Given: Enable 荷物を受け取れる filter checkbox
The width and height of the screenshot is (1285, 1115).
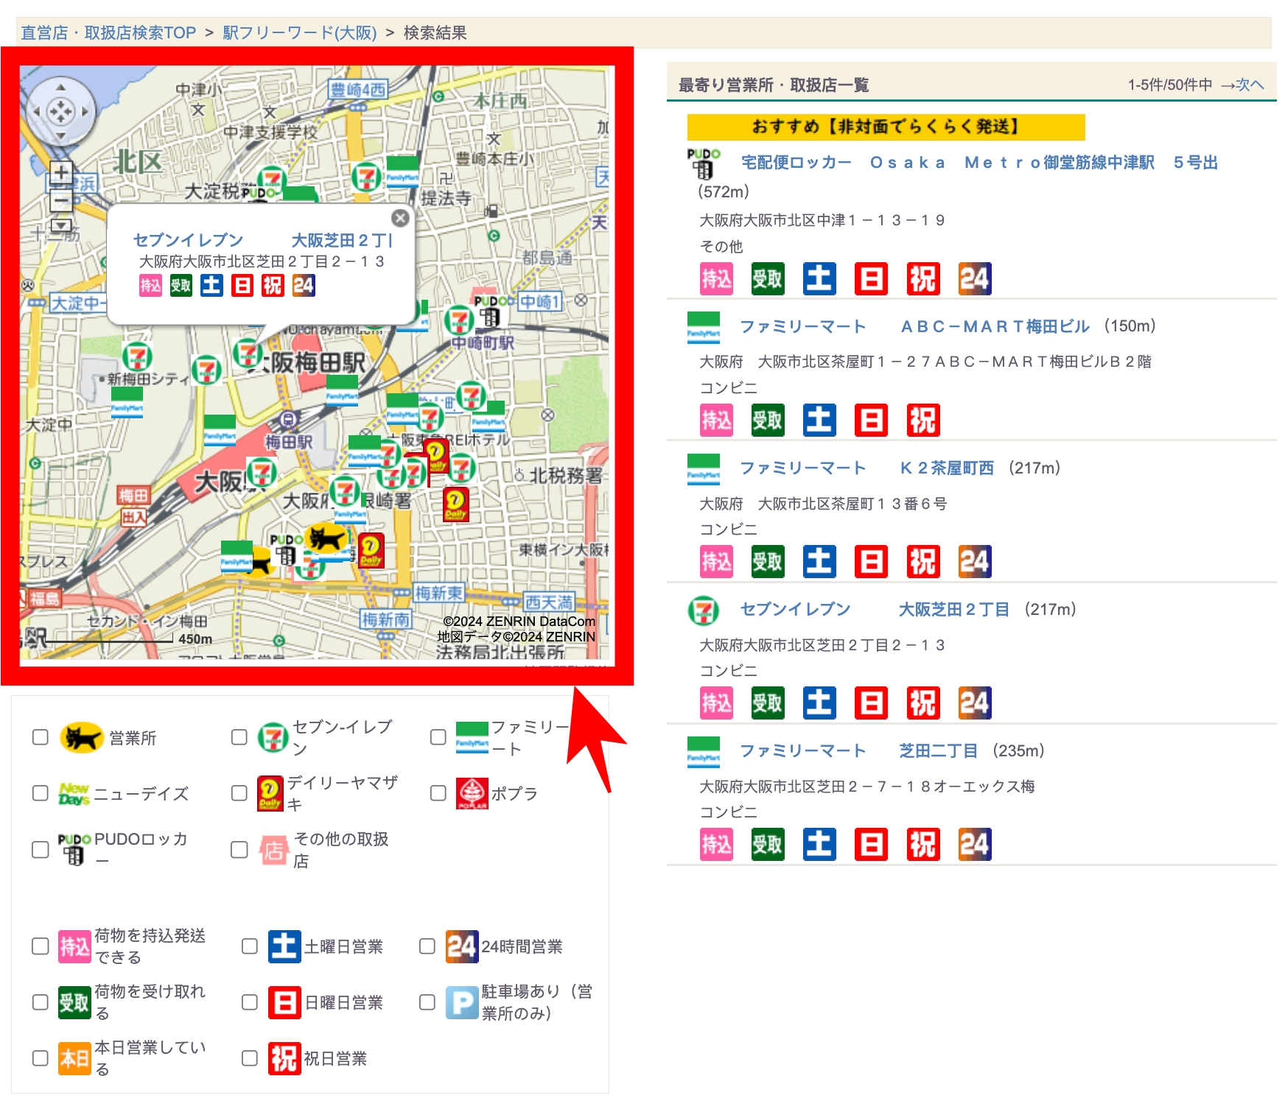Looking at the screenshot, I should click(x=41, y=1002).
